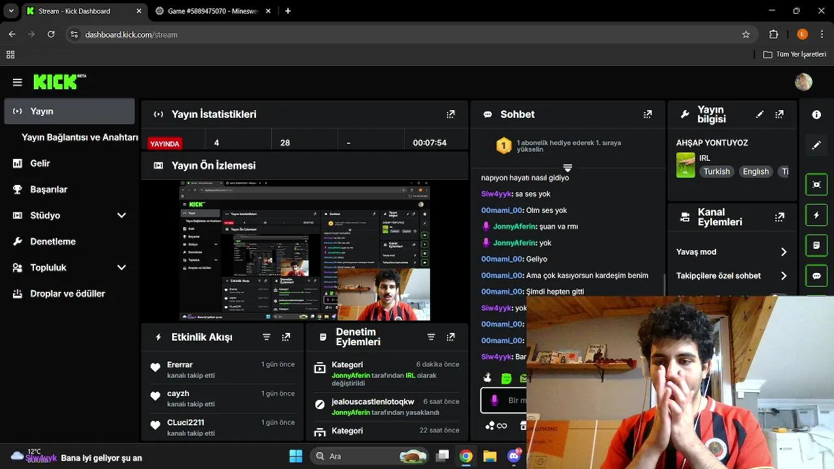Image resolution: width=834 pixels, height=469 pixels.
Task: Click the pencil edit button in right sidebar
Action: pos(816,145)
